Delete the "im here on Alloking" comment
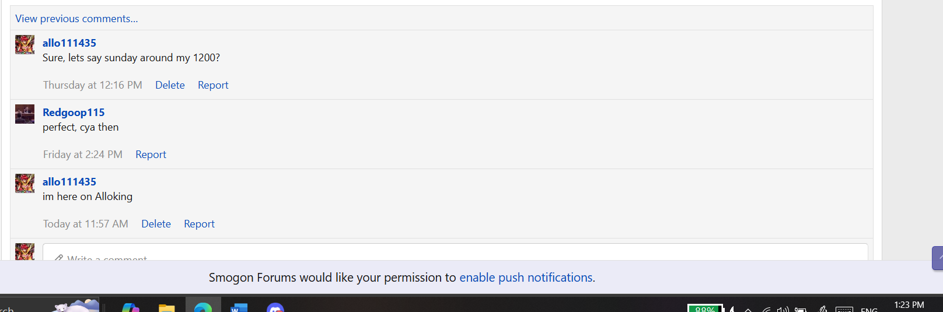This screenshot has width=943, height=312. (156, 224)
